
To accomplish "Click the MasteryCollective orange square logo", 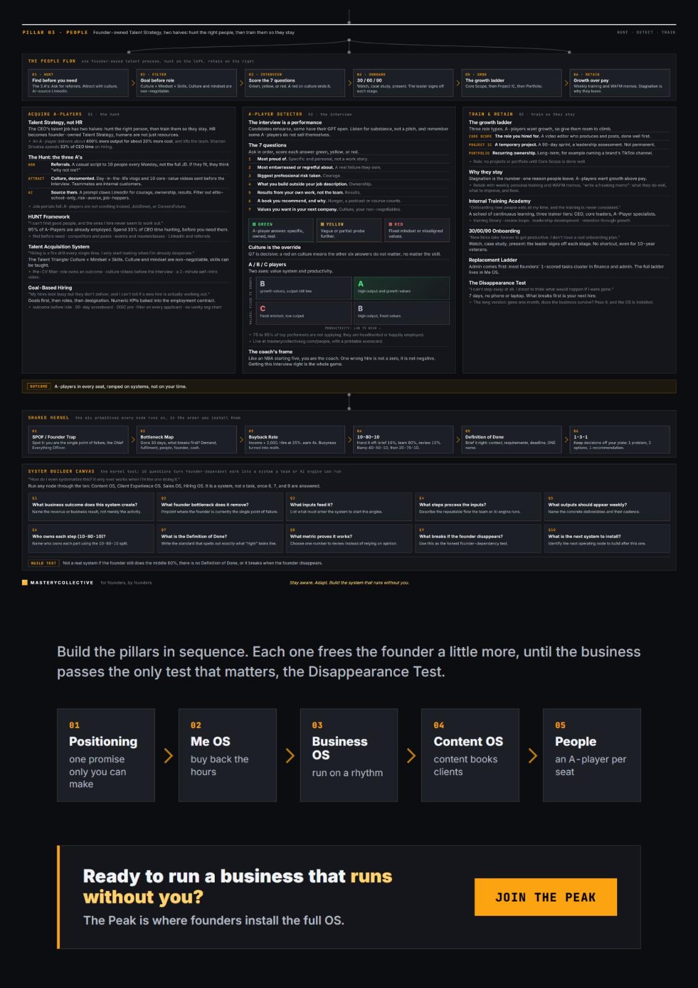I will [x=25, y=582].
